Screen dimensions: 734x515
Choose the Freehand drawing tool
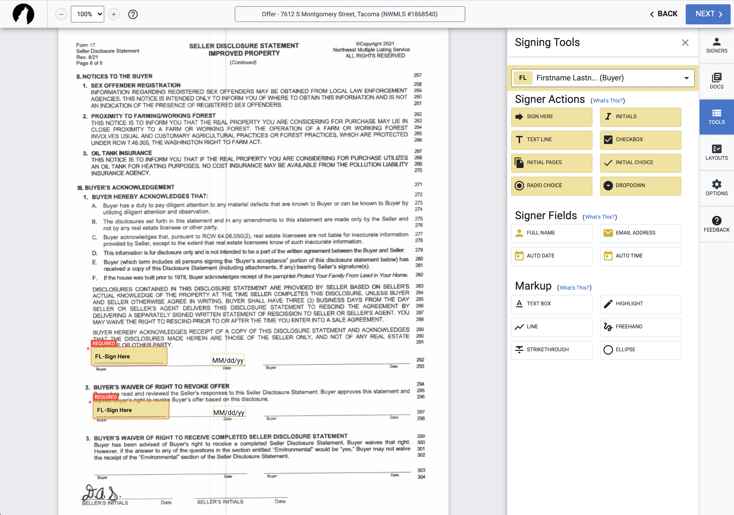[640, 327]
